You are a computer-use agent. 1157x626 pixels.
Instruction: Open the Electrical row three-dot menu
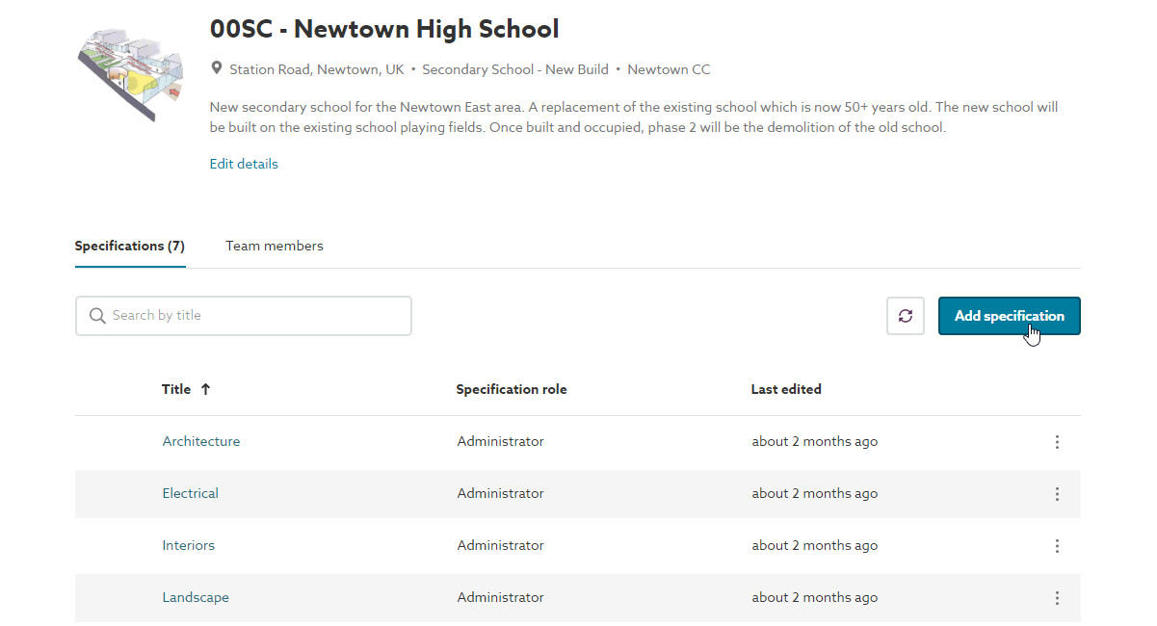[x=1057, y=494]
